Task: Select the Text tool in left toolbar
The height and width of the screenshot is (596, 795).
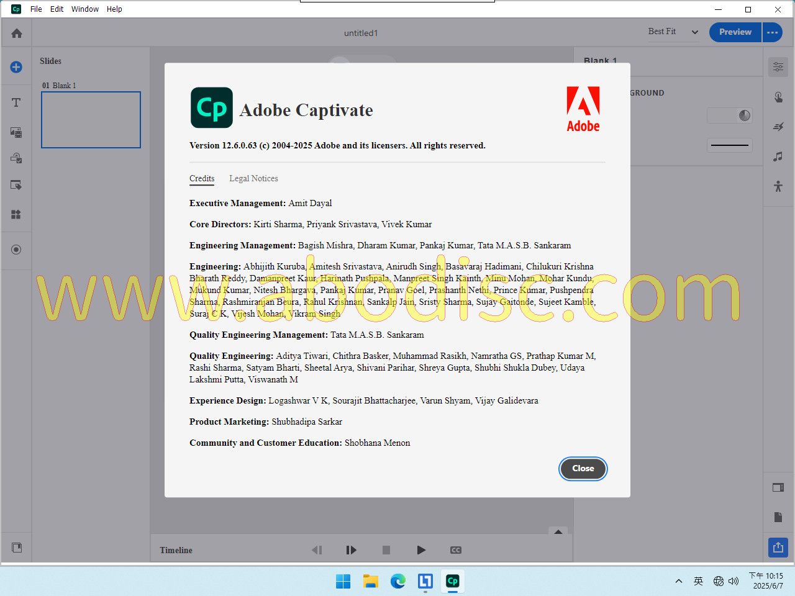Action: pos(16,102)
